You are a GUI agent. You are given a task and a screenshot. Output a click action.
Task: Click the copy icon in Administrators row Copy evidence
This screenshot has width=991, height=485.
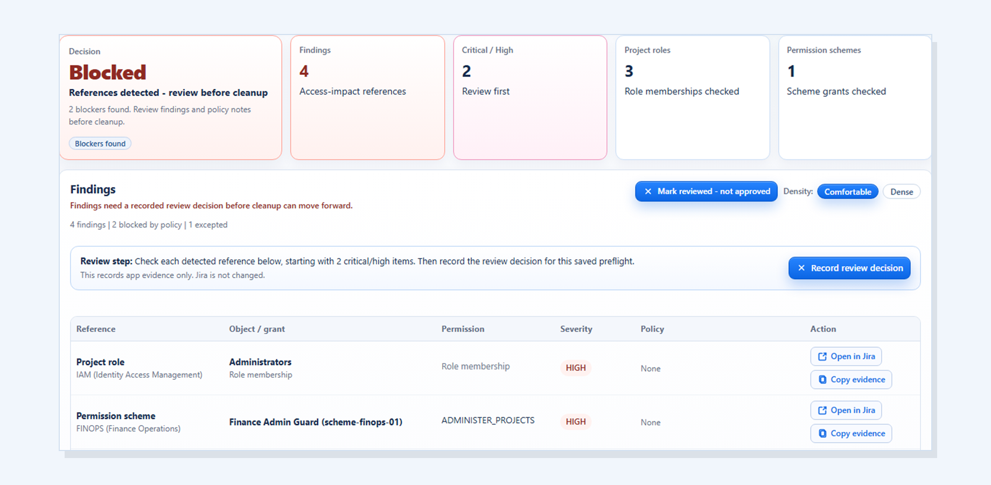tap(822, 379)
